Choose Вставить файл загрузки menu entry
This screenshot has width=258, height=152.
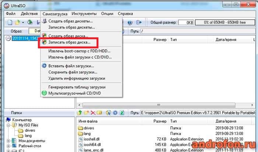coord(81,66)
